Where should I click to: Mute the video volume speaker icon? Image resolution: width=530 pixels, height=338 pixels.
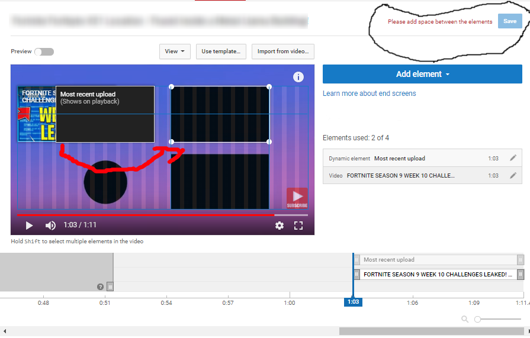(50, 226)
